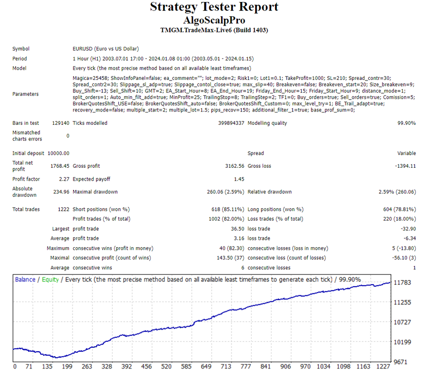Click the TMGM.TradeMax-Live6 (Build 1403) line
Viewport: 426px width, 370px height.
214,30
